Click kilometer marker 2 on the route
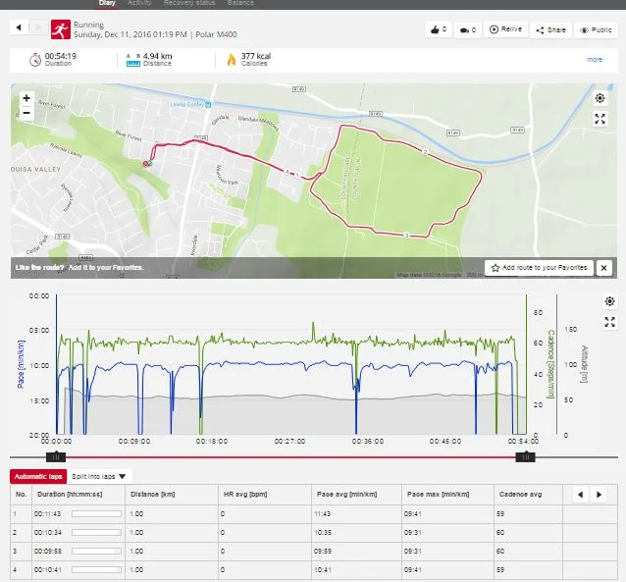Screen dimensions: 626x582 tap(425, 152)
